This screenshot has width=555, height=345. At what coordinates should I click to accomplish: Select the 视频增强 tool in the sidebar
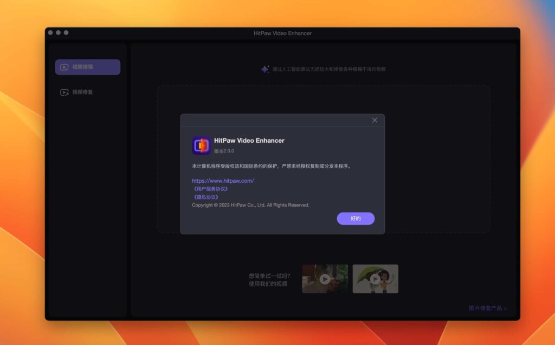(x=87, y=67)
